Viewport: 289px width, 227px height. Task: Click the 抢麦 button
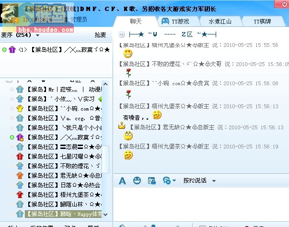(100, 35)
